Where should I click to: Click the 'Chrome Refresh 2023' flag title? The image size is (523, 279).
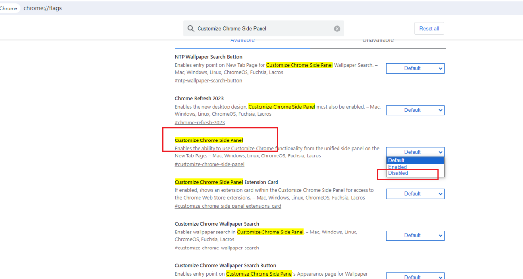click(x=199, y=98)
